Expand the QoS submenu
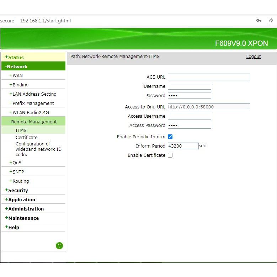This screenshot has width=277, height=277. [17, 163]
